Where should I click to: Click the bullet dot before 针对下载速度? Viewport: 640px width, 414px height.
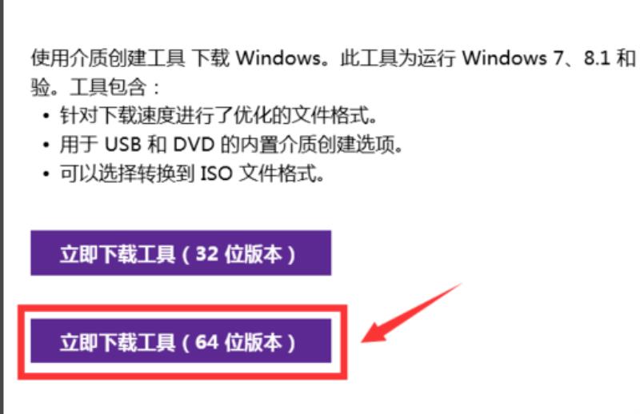(46, 116)
